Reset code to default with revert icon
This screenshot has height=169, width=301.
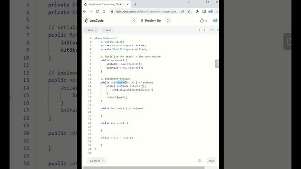[x=212, y=30]
